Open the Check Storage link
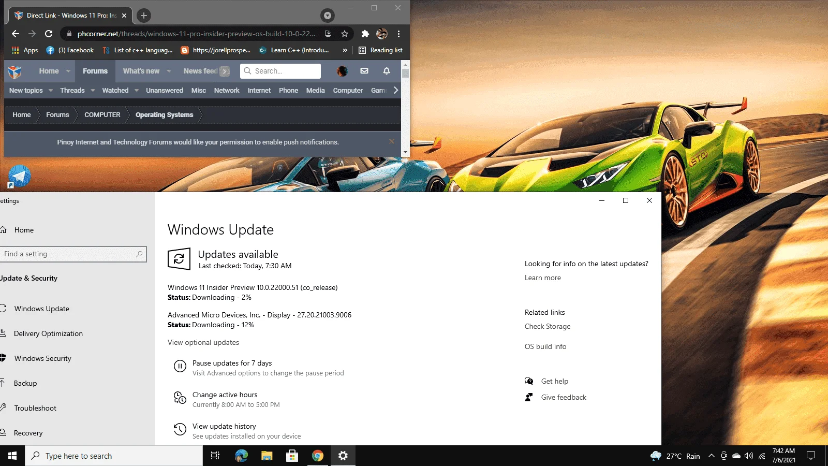 pyautogui.click(x=548, y=326)
